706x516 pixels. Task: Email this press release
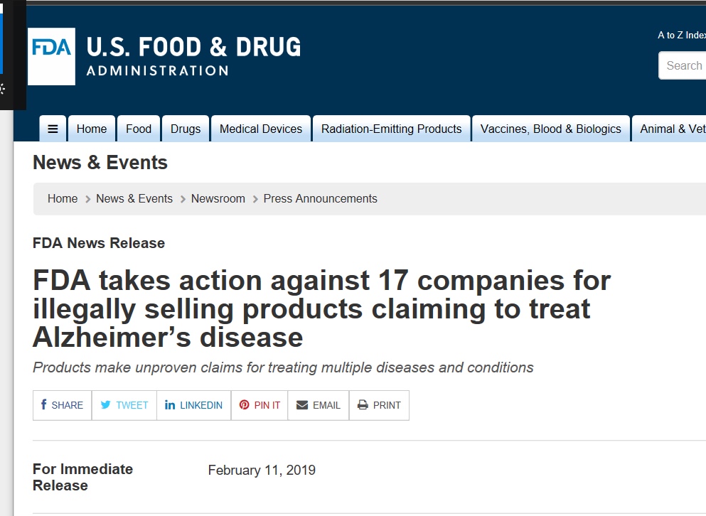pos(319,405)
